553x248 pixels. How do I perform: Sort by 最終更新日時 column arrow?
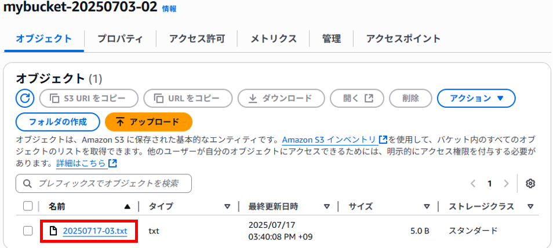327,206
